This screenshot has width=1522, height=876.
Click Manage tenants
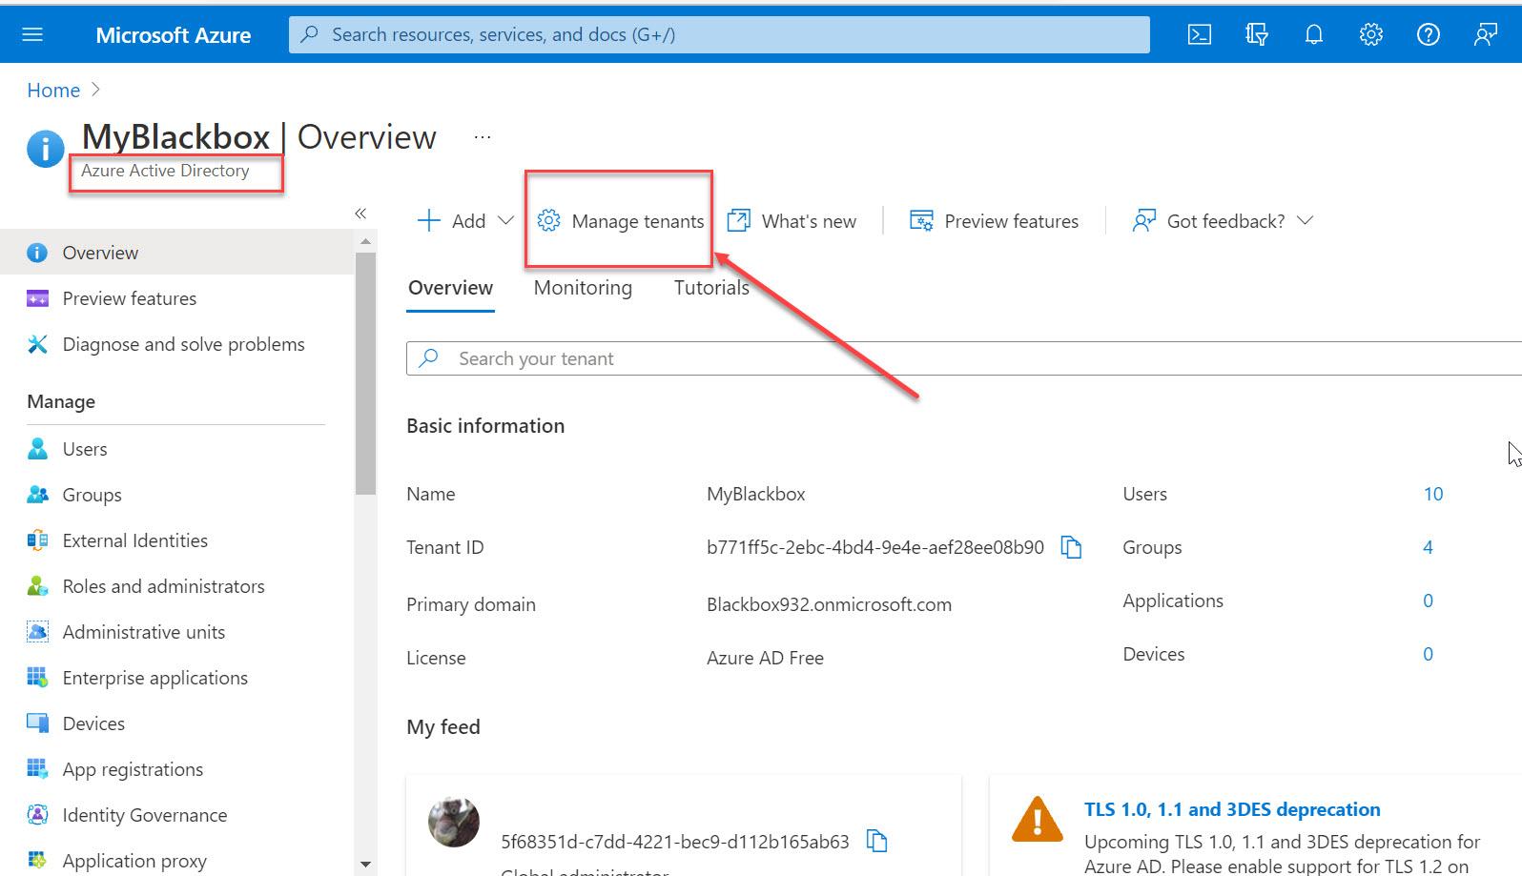pyautogui.click(x=621, y=221)
